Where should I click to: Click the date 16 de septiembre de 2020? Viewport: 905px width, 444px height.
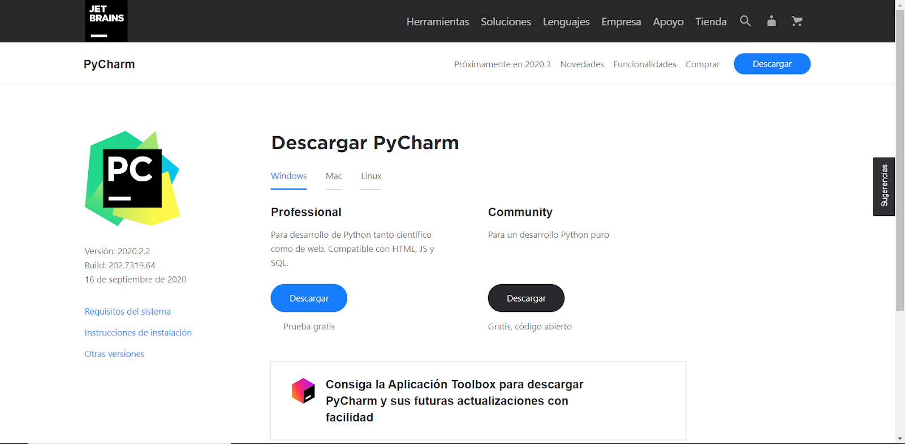click(x=136, y=280)
